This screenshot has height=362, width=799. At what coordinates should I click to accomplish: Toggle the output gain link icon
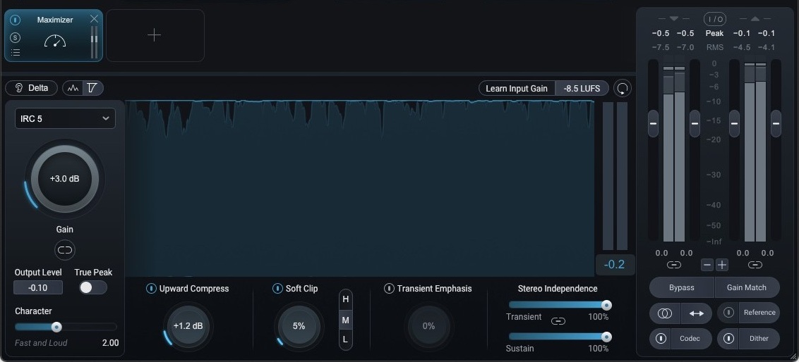(x=755, y=265)
